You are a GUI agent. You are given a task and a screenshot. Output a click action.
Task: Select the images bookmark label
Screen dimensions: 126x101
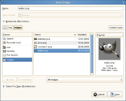(x=10, y=60)
